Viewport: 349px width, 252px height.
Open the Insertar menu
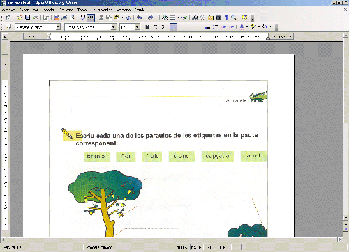[49, 10]
